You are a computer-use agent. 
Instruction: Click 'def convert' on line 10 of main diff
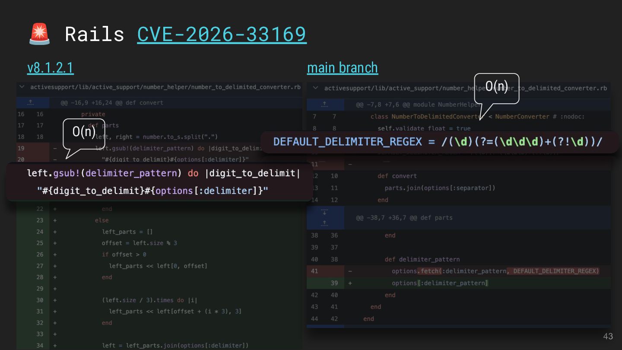tap(397, 176)
